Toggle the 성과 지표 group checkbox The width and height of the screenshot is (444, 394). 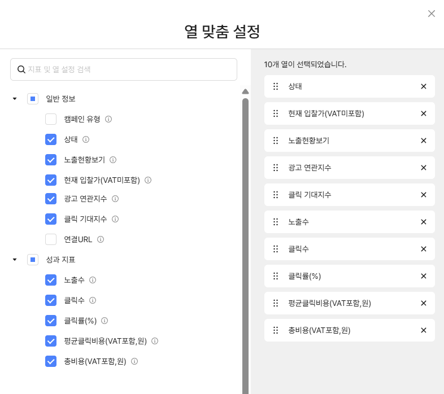(33, 260)
